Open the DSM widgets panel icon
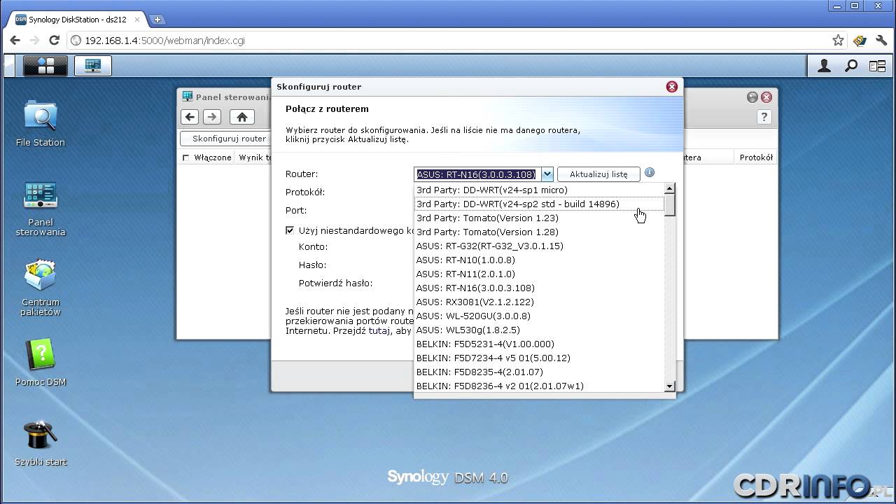This screenshot has height=504, width=896. click(877, 66)
